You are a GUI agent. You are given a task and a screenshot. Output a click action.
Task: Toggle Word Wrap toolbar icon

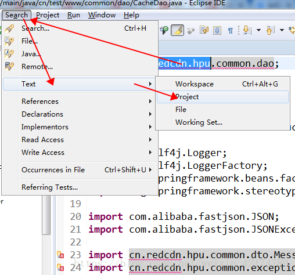(x=204, y=30)
